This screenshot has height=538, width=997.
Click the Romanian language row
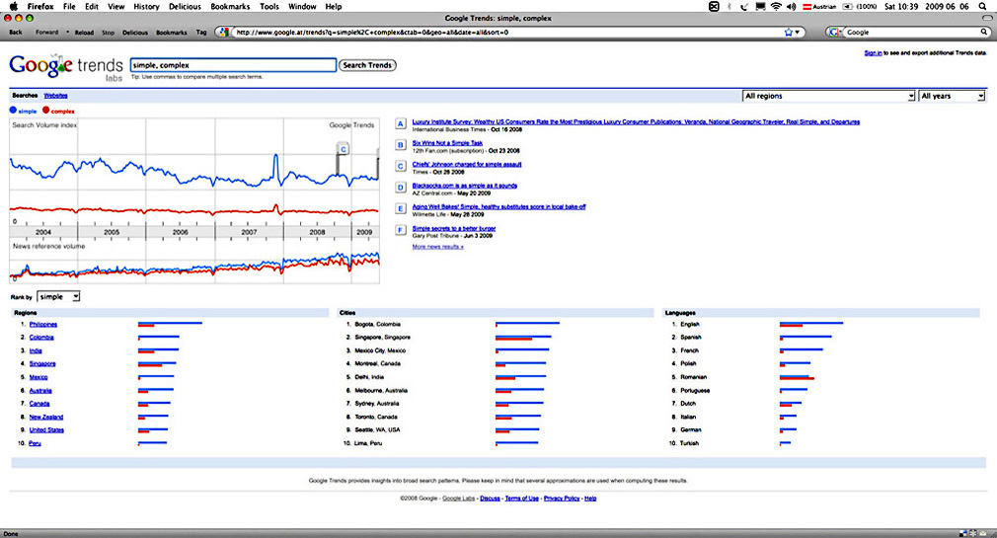click(693, 377)
